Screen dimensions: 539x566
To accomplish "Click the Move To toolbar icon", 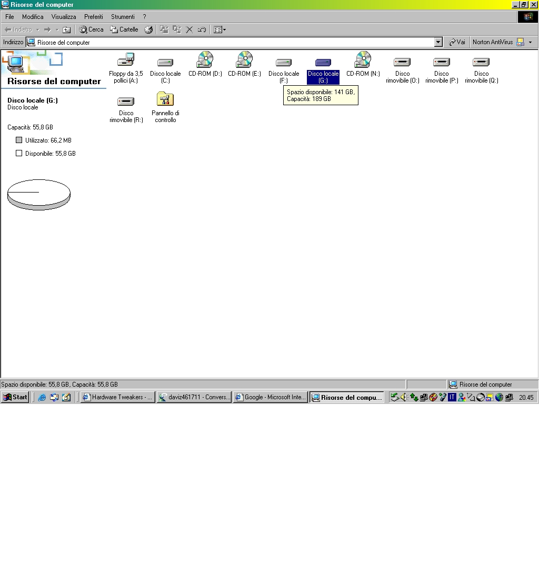I will [164, 29].
